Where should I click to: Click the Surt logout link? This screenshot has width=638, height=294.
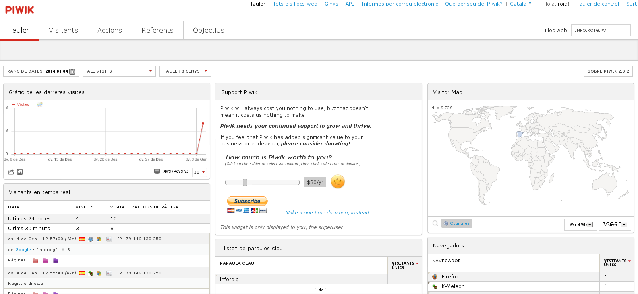pyautogui.click(x=631, y=4)
